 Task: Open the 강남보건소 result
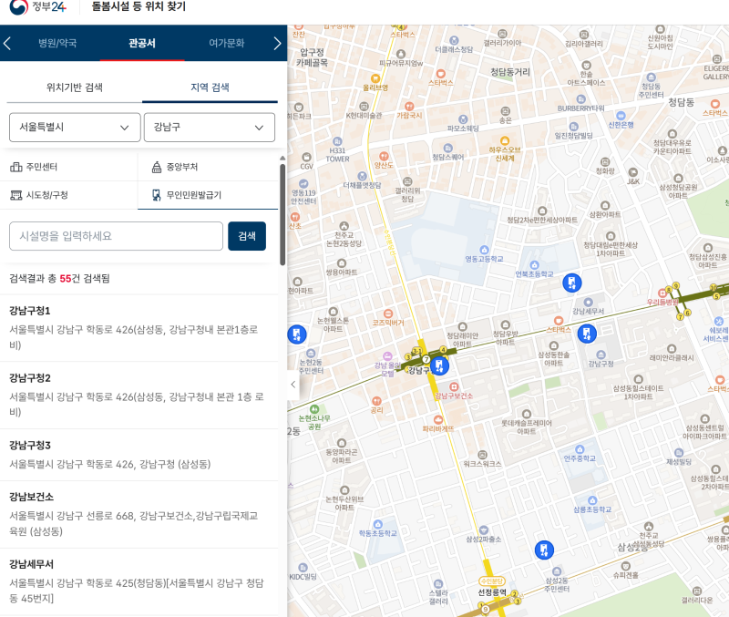click(x=139, y=514)
